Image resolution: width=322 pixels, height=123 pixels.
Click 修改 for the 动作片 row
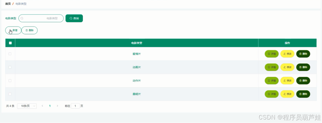[x=287, y=81]
